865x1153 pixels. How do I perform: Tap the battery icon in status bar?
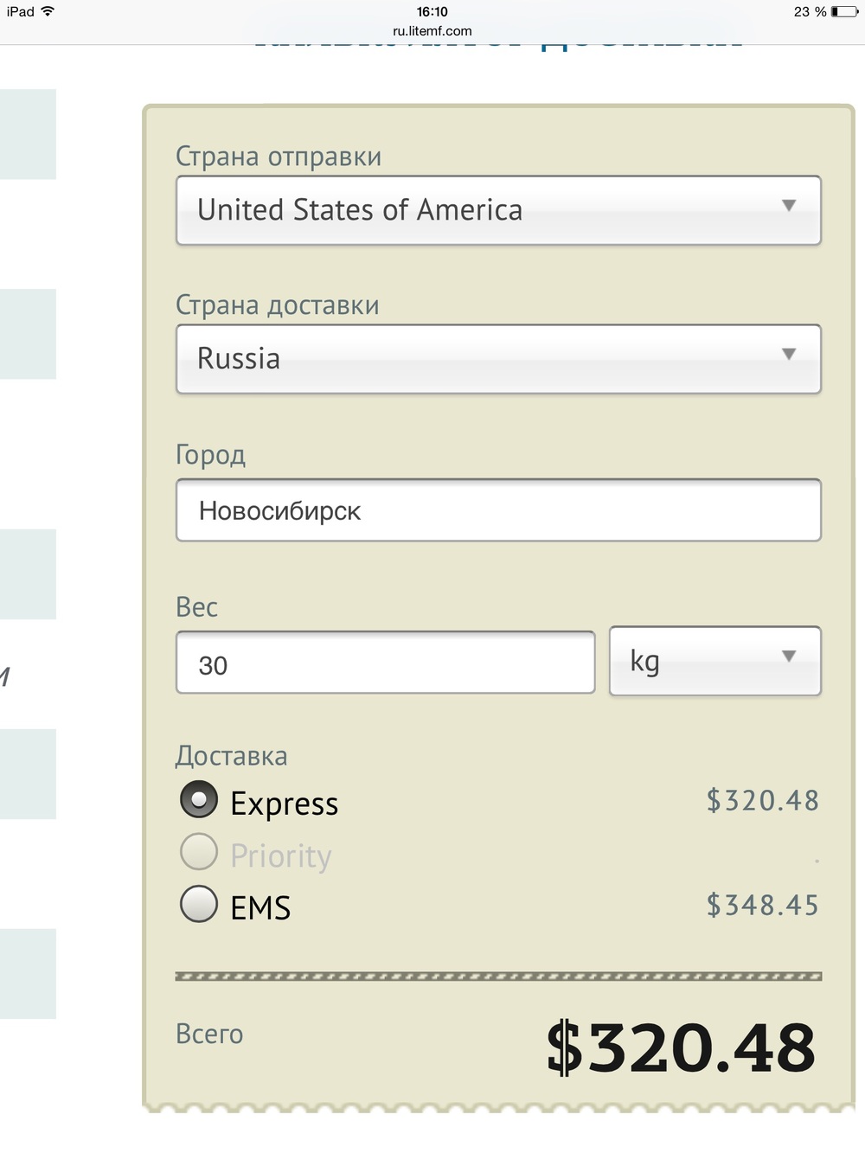[844, 12]
